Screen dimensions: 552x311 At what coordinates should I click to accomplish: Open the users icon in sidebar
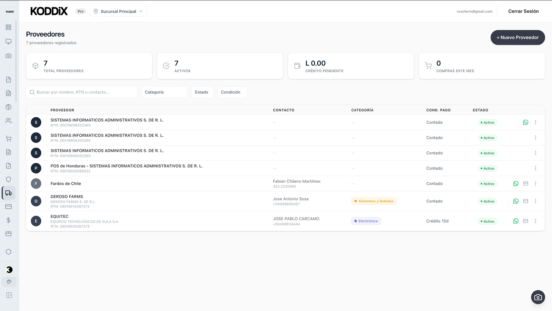pyautogui.click(x=9, y=121)
